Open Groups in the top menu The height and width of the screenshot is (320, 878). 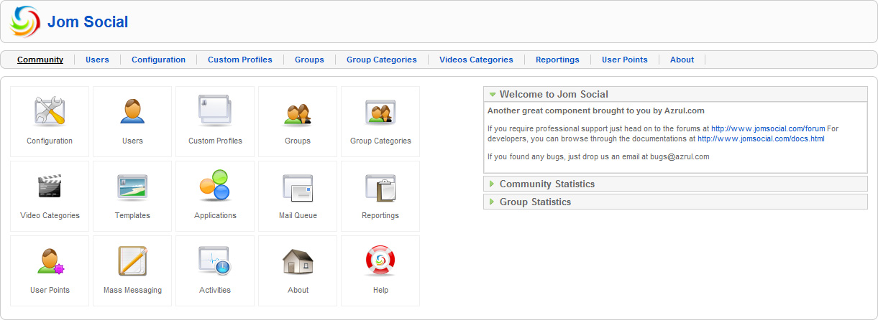pyautogui.click(x=309, y=60)
